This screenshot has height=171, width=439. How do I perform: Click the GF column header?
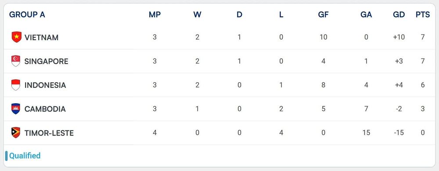coord(324,15)
